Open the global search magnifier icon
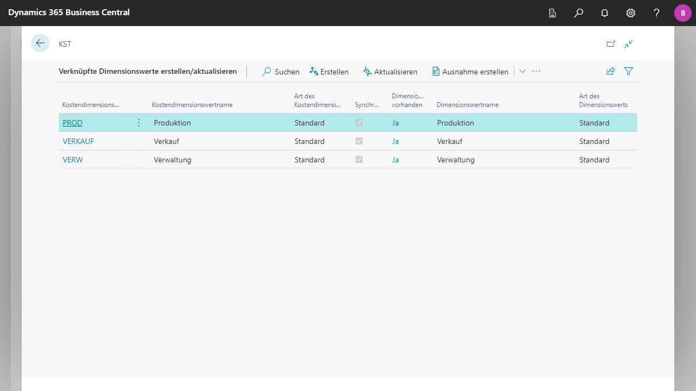Image resolution: width=696 pixels, height=391 pixels. (579, 13)
